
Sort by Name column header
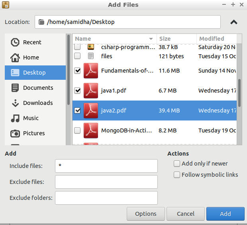pyautogui.click(x=114, y=39)
